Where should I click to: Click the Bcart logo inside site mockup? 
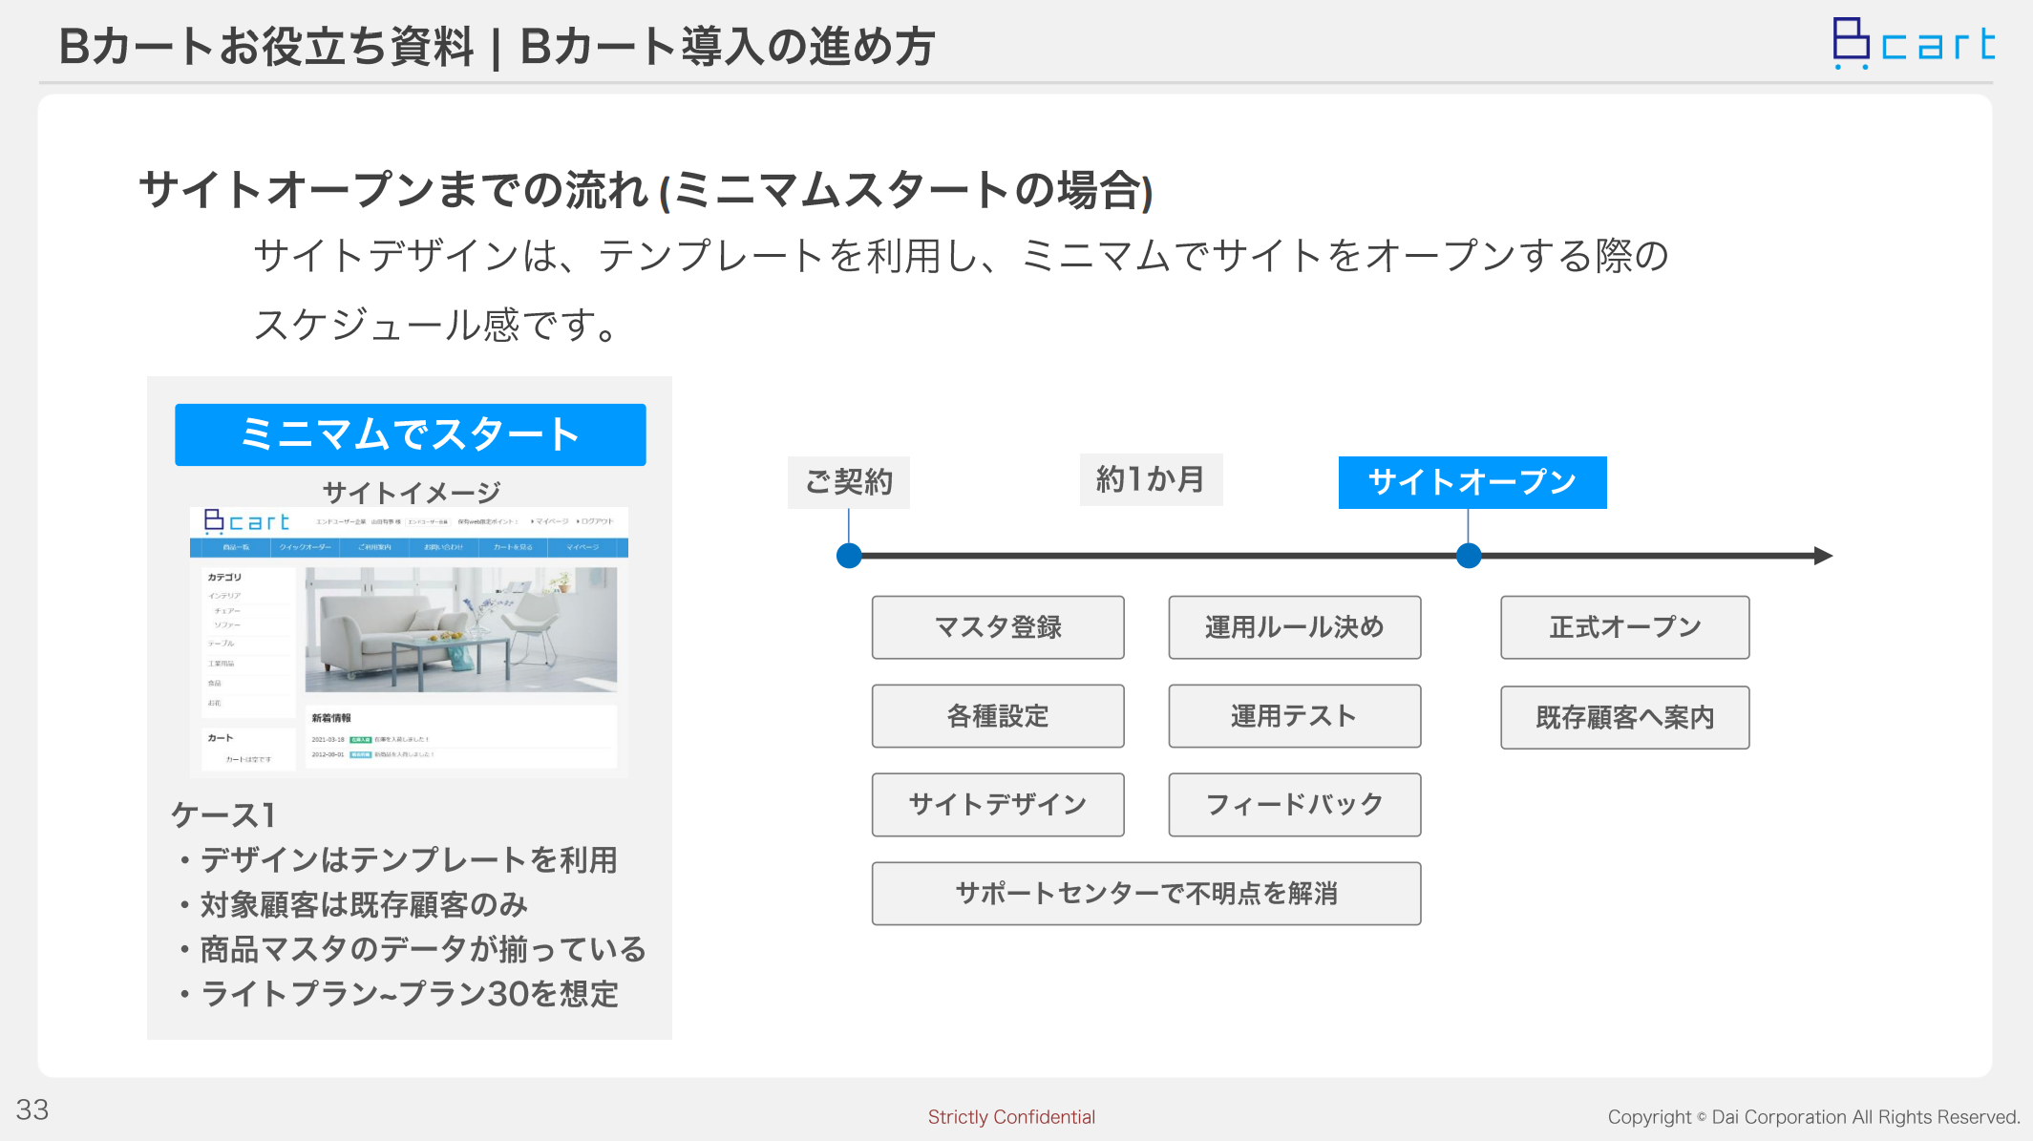coord(246,521)
